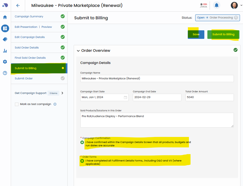Select the Order Forms radio button
The height and width of the screenshot is (186, 243).
pyautogui.click(x=82, y=161)
